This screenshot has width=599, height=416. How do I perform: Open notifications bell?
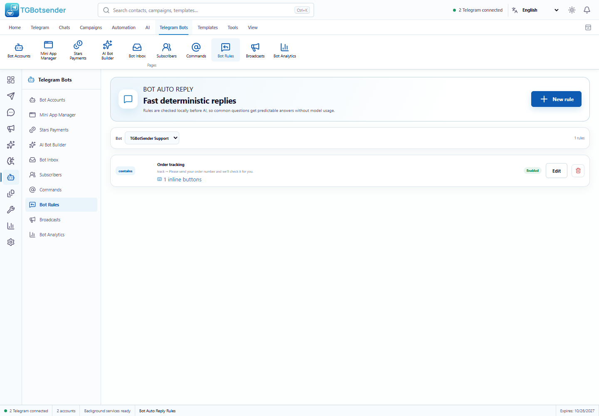pos(587,10)
